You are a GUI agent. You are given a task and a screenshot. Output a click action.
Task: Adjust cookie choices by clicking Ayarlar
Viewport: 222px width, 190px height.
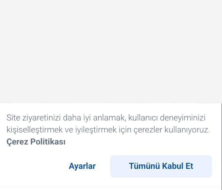coord(82,166)
